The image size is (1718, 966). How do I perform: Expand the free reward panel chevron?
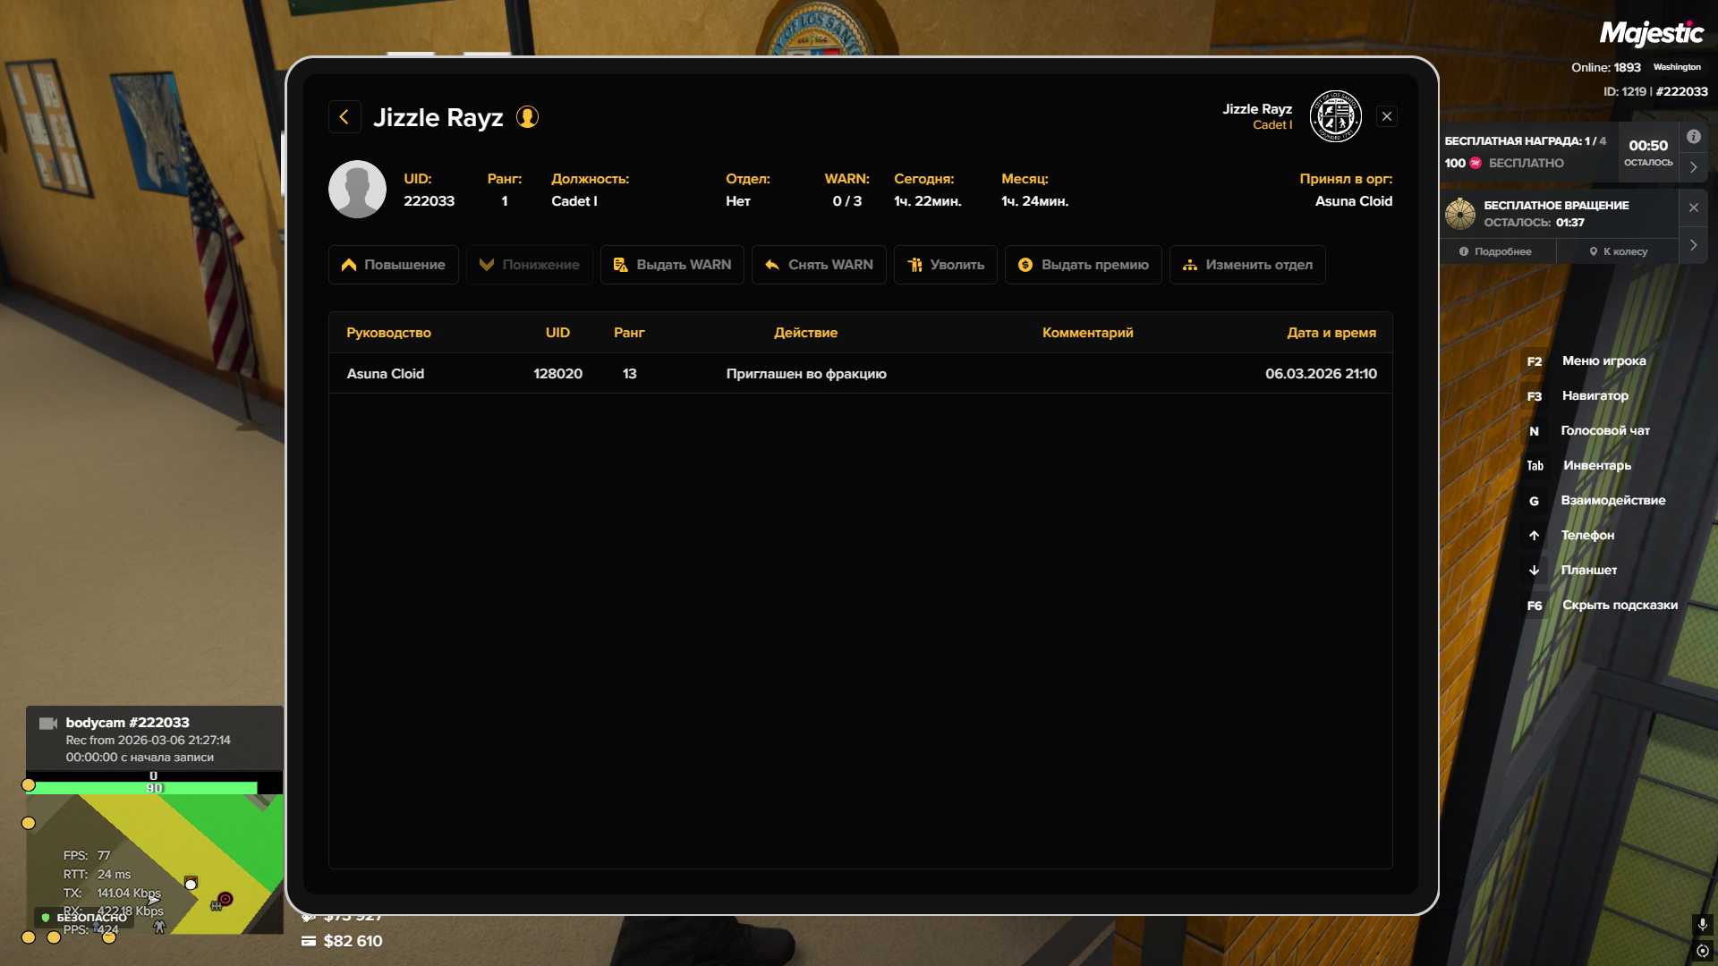tap(1693, 167)
